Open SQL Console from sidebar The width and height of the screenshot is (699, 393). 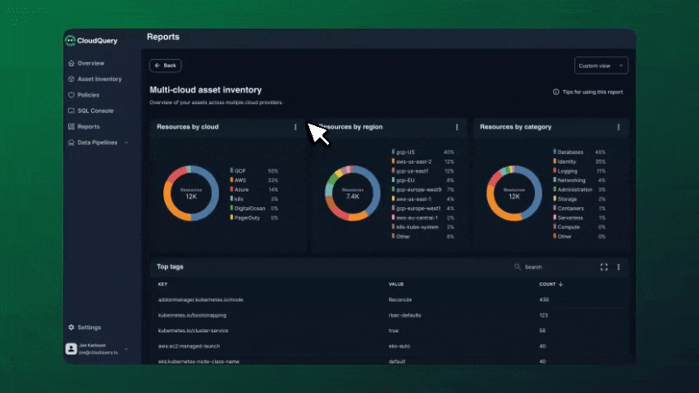pos(95,111)
